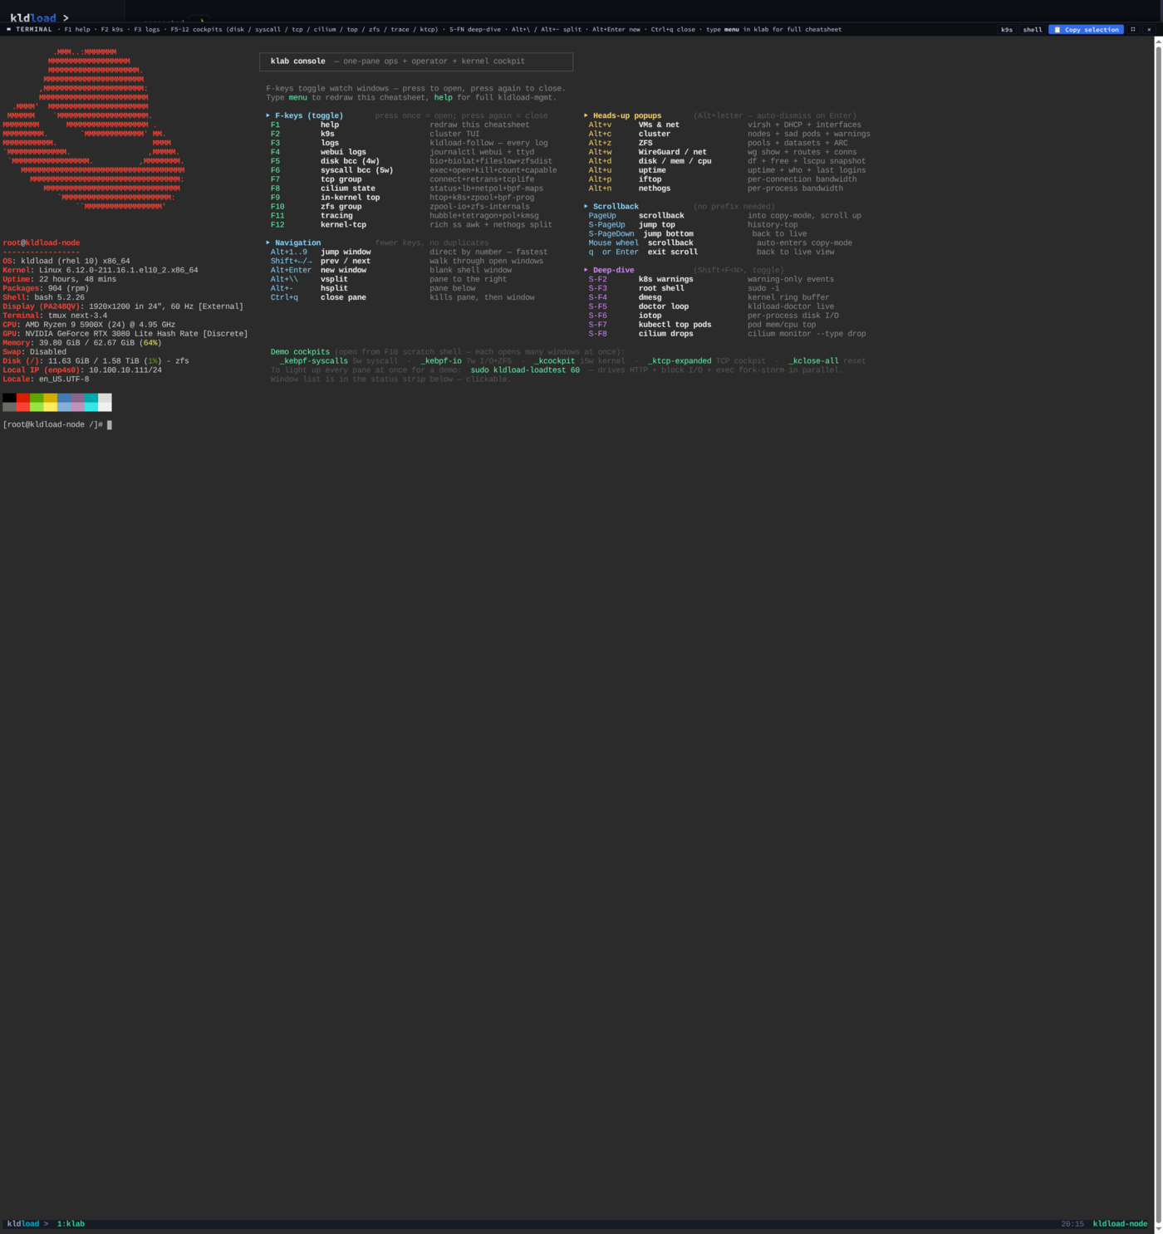Viewport: 1163px width, 1234px height.
Task: Click the 'Uptime: 22 hours, 48 mins' line
Action: (60, 279)
